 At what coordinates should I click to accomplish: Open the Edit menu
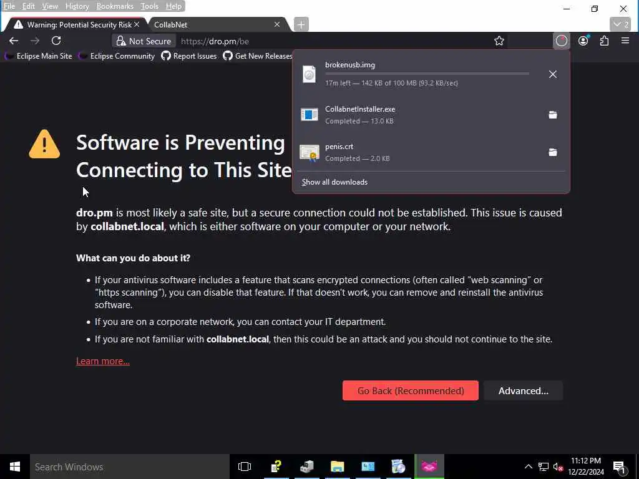click(x=28, y=6)
